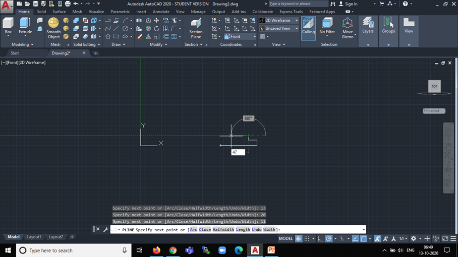Toggle 2D object snap in status bar
Screen dimensions: 458x257
363,239
